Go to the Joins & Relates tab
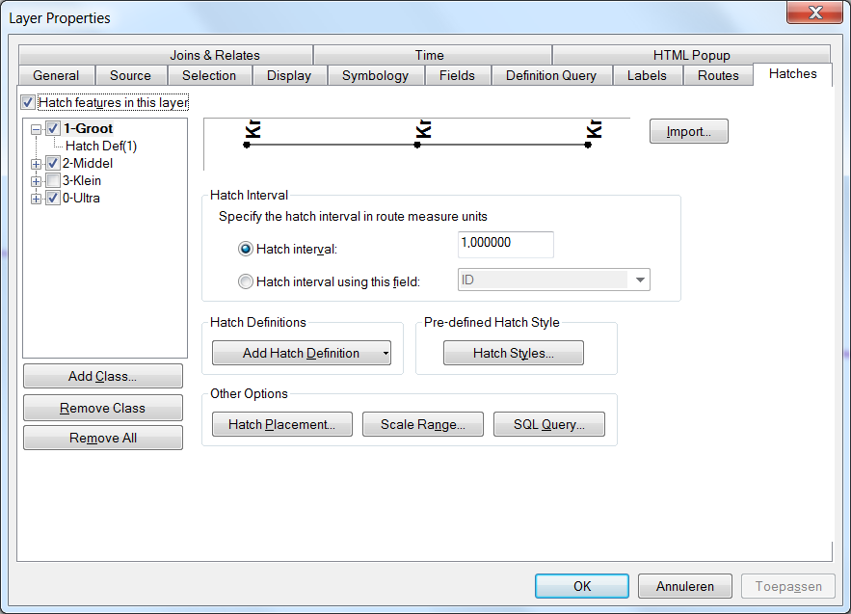 (x=214, y=55)
